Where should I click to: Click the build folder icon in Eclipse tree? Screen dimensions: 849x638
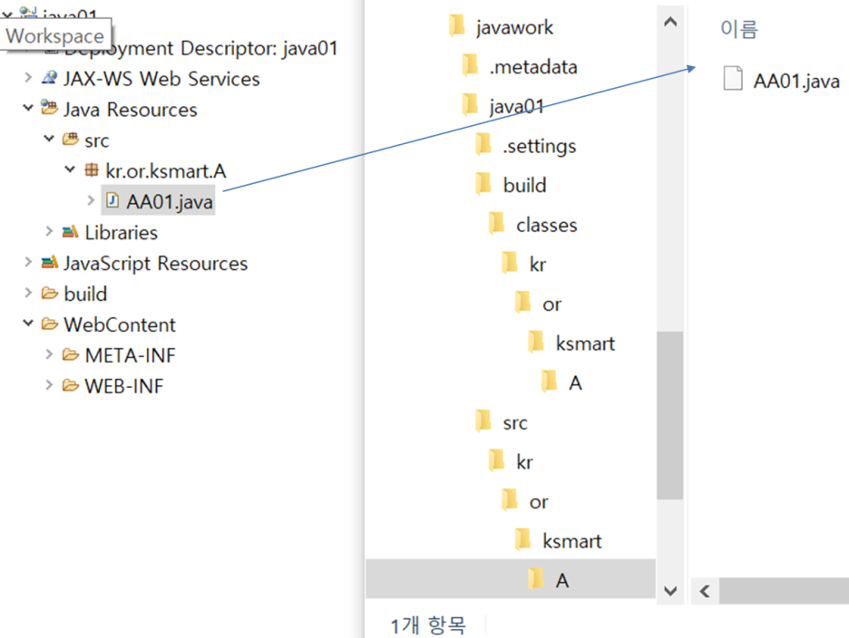pos(49,294)
